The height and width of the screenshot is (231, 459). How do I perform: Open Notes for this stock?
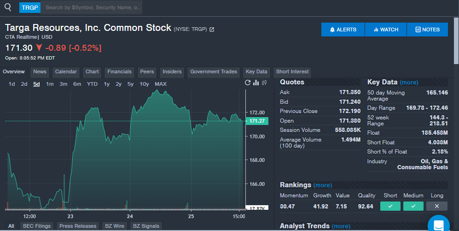(427, 30)
